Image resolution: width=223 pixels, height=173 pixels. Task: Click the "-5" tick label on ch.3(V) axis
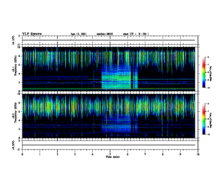pos(19,150)
